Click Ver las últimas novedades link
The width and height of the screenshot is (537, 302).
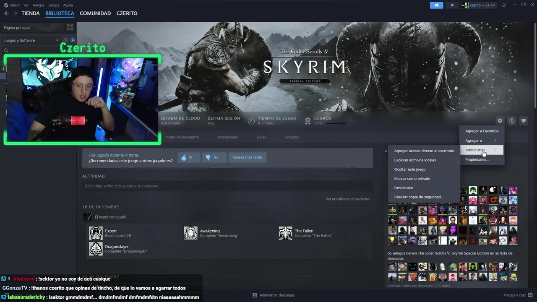pyautogui.click(x=347, y=199)
